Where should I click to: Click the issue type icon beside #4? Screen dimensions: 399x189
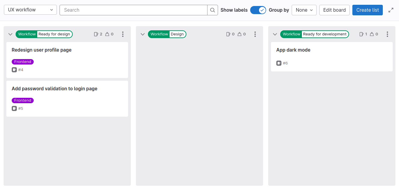tap(14, 70)
